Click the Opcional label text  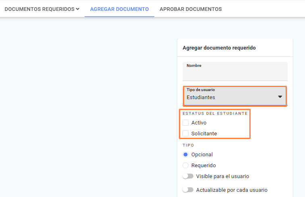click(202, 155)
